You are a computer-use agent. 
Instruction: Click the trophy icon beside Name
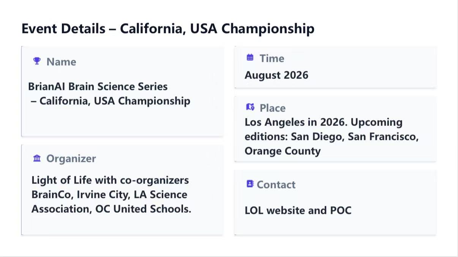pyautogui.click(x=37, y=61)
